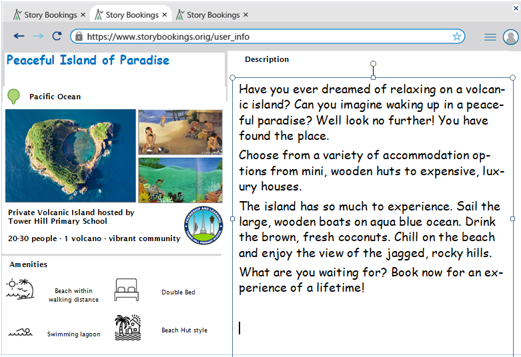This screenshot has height=357, width=521.
Task: Select the second Story Bookings tab
Action: pyautogui.click(x=131, y=15)
